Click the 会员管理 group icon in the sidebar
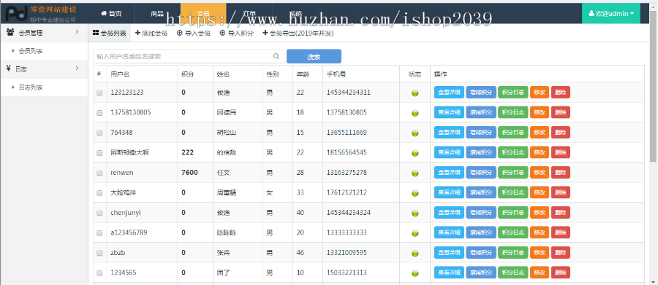 tap(10, 32)
